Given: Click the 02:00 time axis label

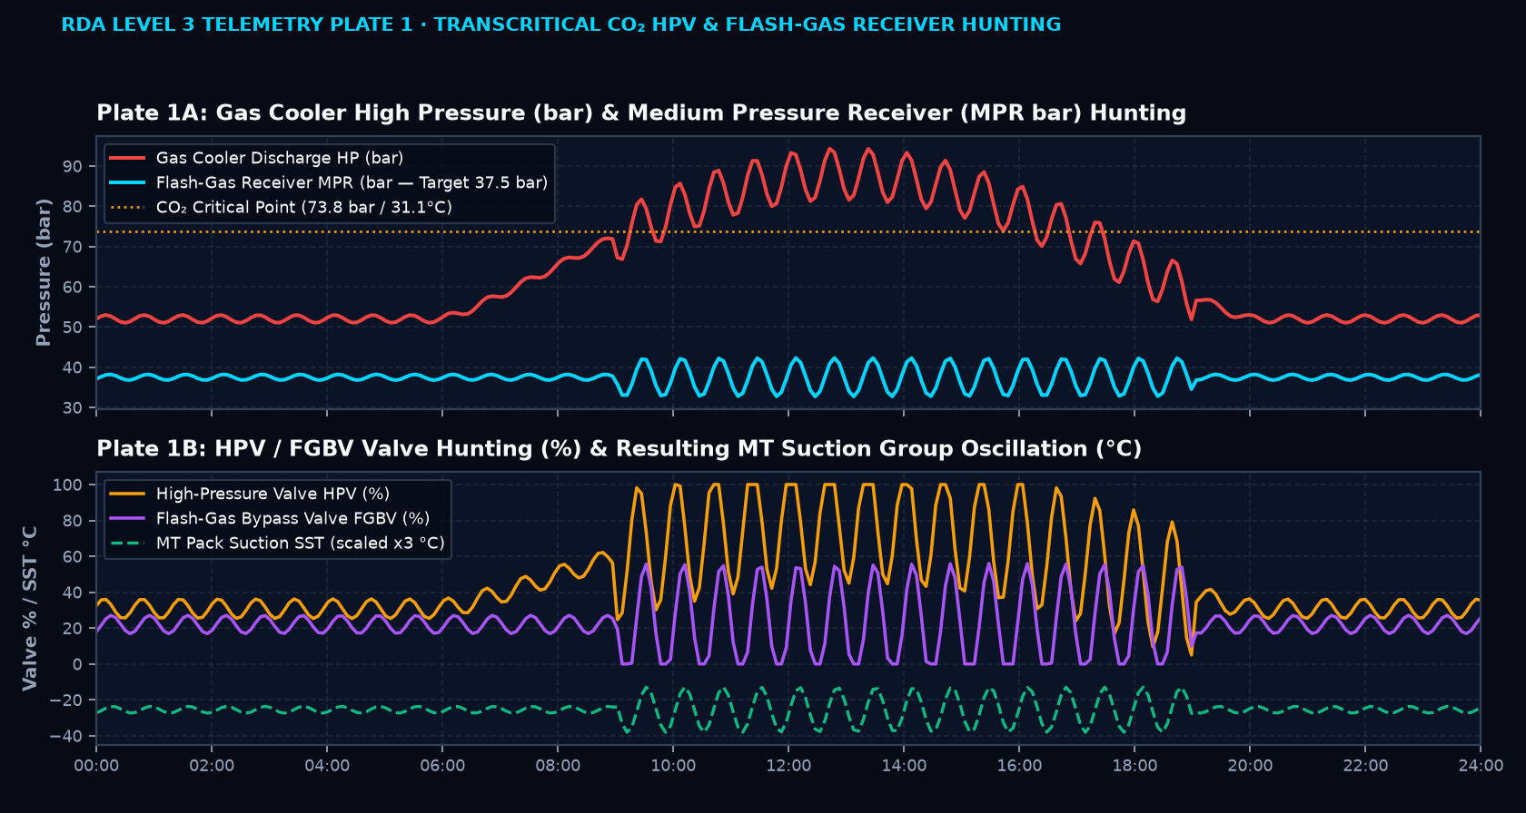Looking at the screenshot, I should (212, 766).
